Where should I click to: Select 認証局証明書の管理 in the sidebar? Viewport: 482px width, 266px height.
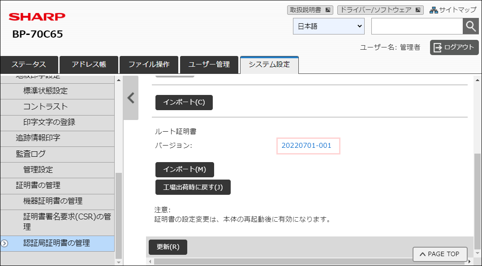pyautogui.click(x=57, y=243)
